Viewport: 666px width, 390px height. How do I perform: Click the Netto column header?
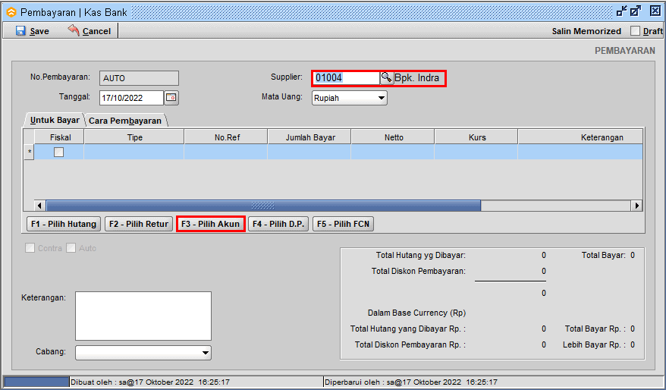[393, 137]
